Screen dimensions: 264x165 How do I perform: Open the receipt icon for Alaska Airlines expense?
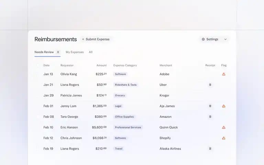point(210,148)
